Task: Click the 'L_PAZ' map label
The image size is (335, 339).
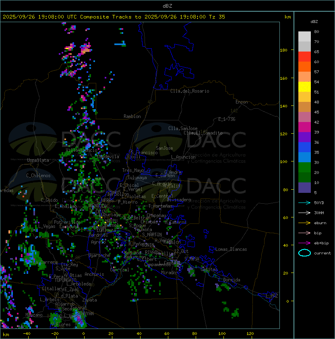Action: [x=272, y=296]
